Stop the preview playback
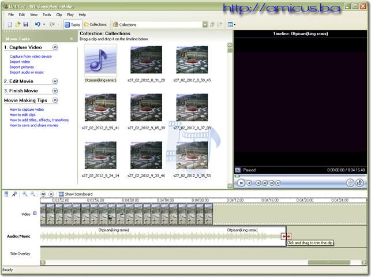The width and height of the screenshot is (371, 277). (x=249, y=183)
